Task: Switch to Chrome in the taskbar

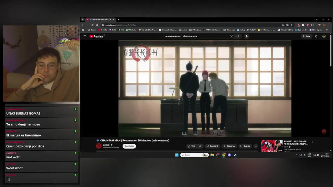Action: click(x=223, y=155)
